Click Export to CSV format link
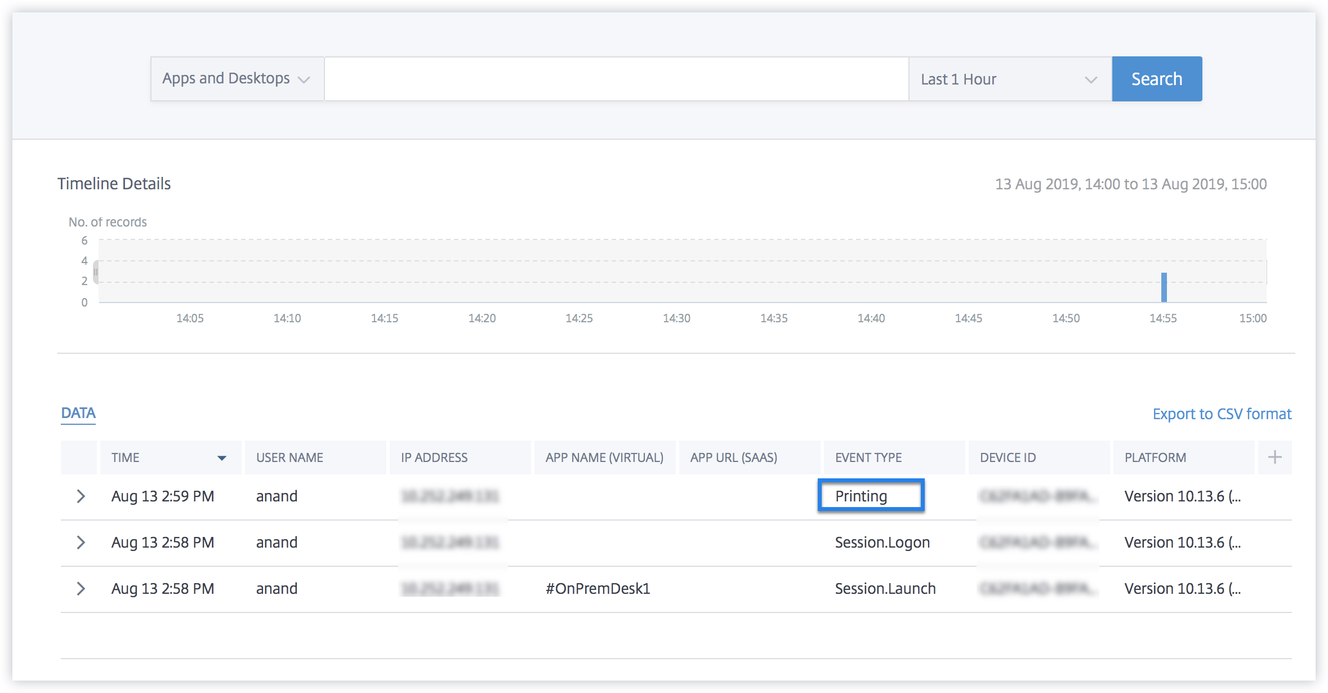 (1222, 414)
